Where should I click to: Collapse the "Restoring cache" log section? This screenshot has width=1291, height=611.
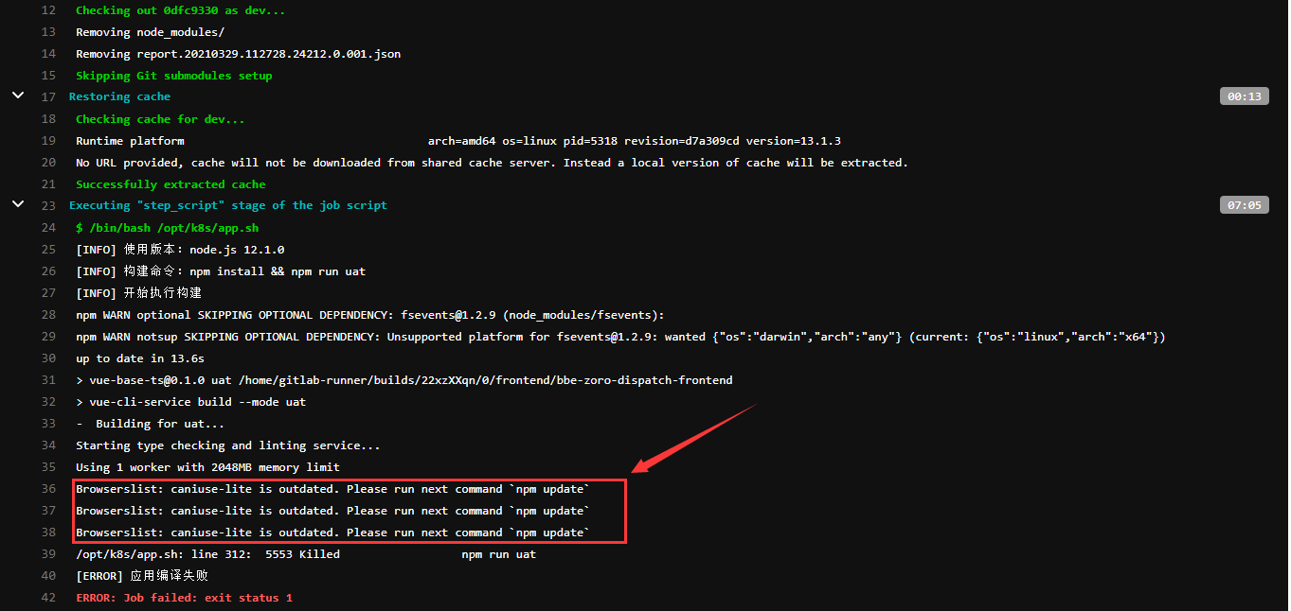tap(17, 96)
